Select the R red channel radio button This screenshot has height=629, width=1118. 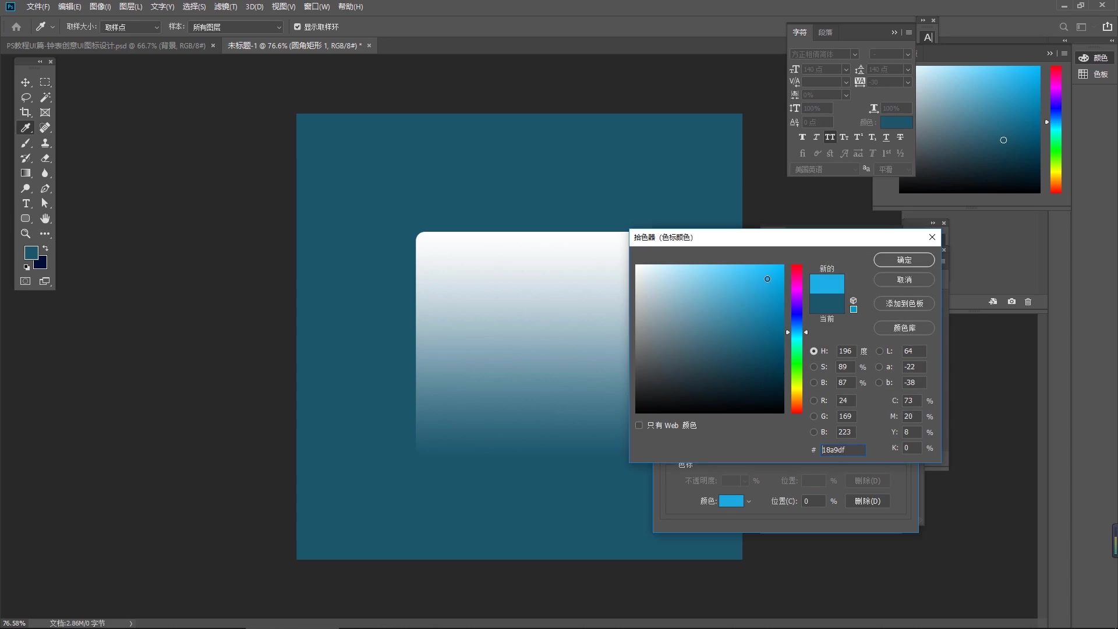click(813, 401)
